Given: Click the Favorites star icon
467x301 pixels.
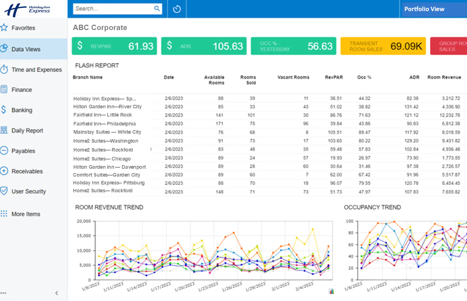Looking at the screenshot, I should tap(4, 28).
